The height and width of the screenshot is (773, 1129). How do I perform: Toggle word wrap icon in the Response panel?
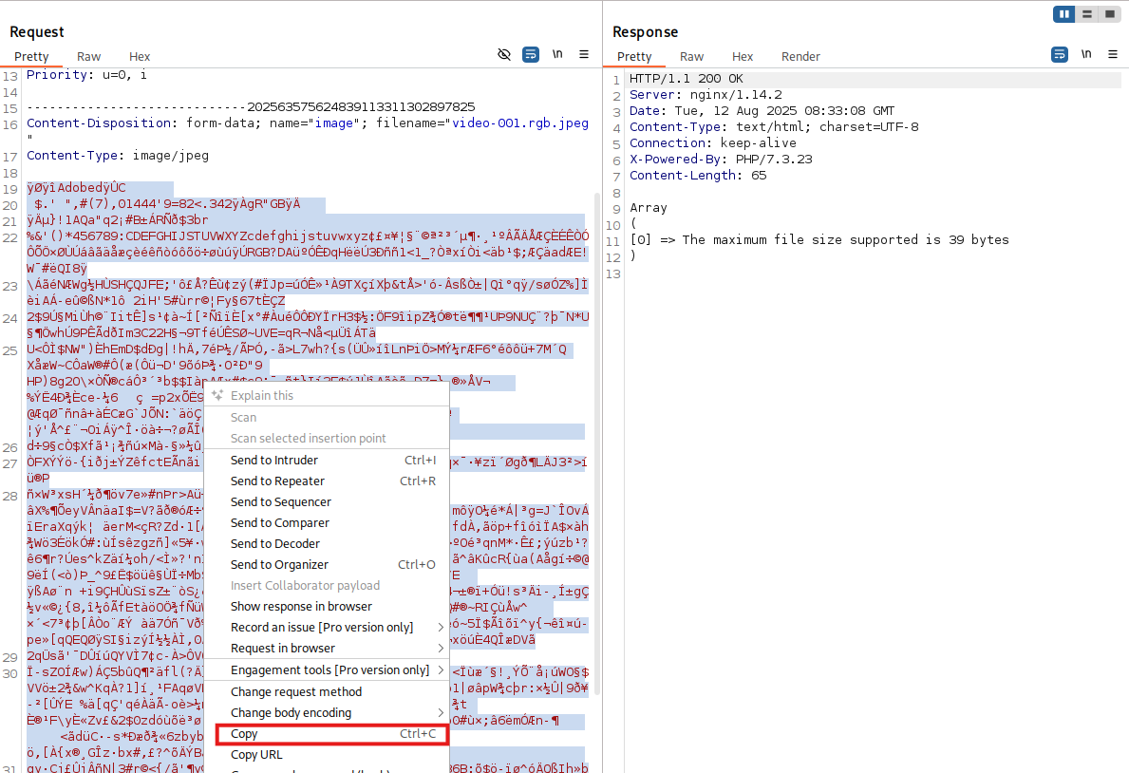[1060, 54]
